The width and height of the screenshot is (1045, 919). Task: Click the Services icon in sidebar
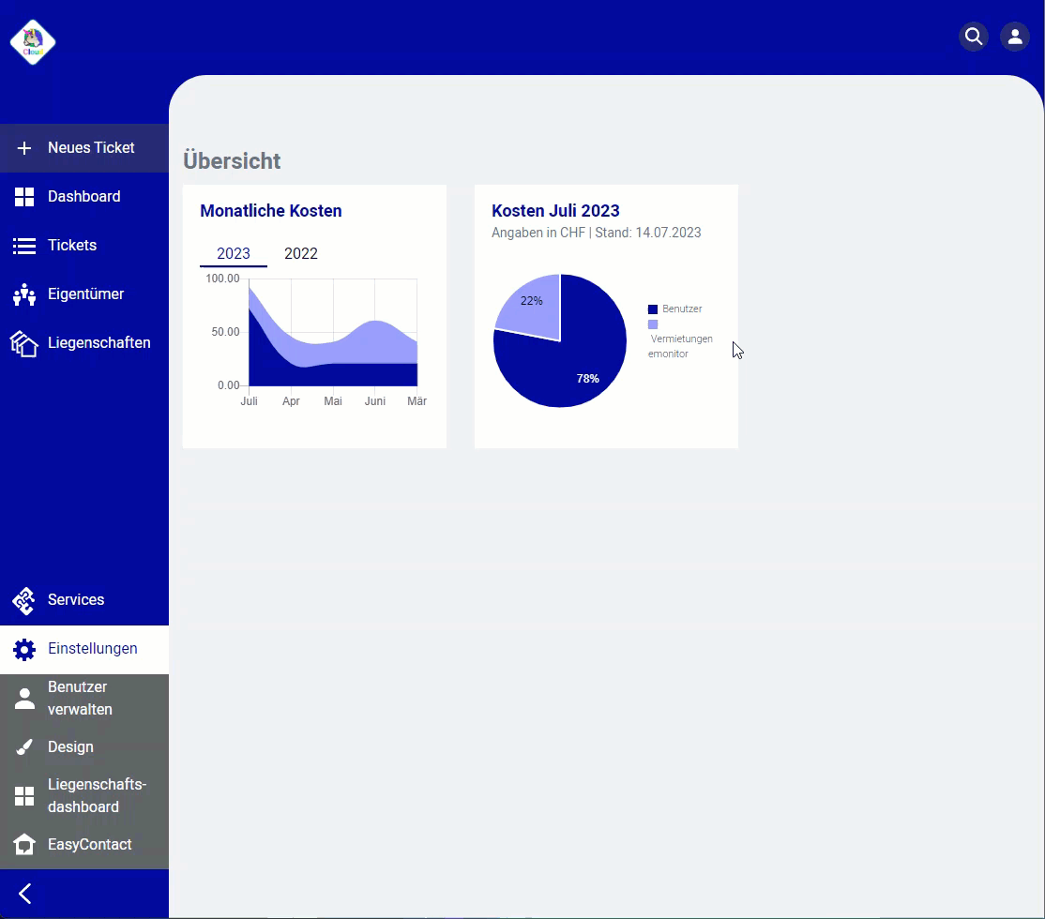24,600
